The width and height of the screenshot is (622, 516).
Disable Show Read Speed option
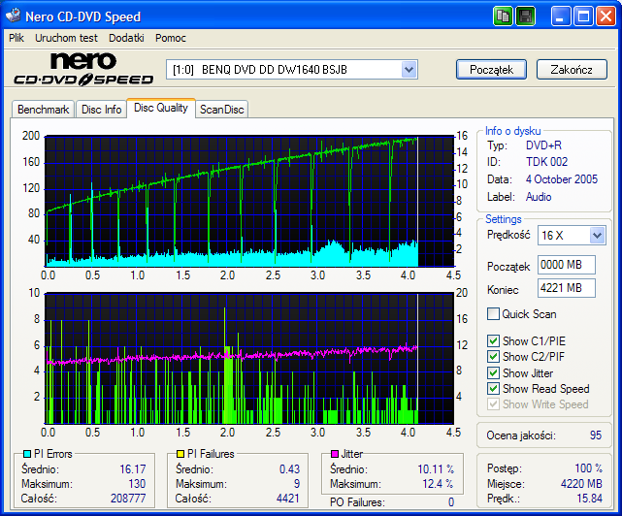493,389
